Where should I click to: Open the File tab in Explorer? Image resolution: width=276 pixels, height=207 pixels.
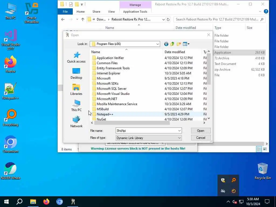coord(65,12)
